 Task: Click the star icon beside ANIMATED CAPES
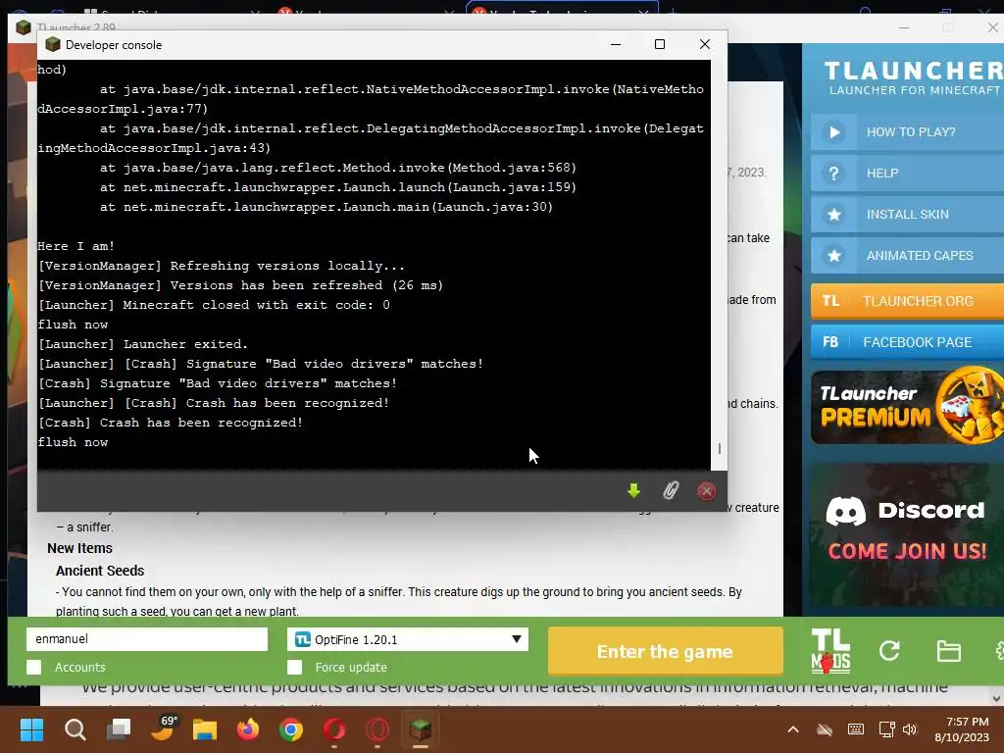[834, 256]
